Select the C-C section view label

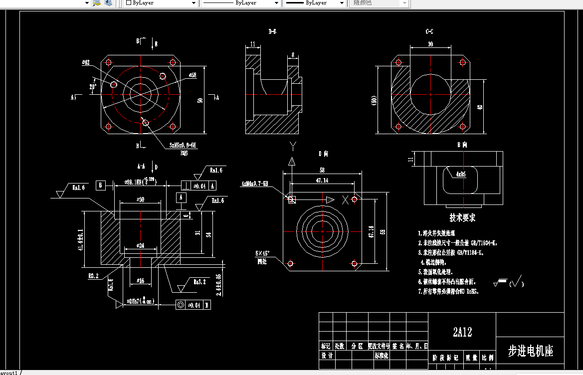pos(429,31)
